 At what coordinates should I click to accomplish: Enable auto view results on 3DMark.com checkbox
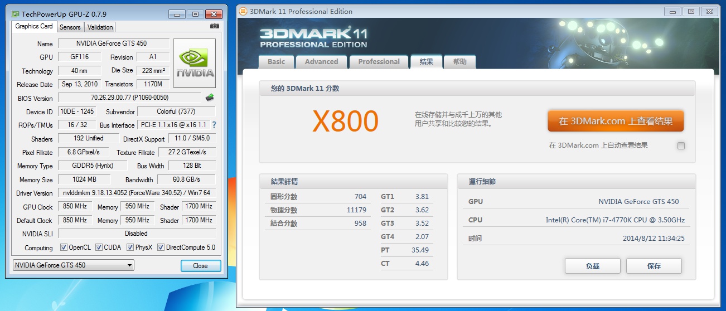coord(681,145)
